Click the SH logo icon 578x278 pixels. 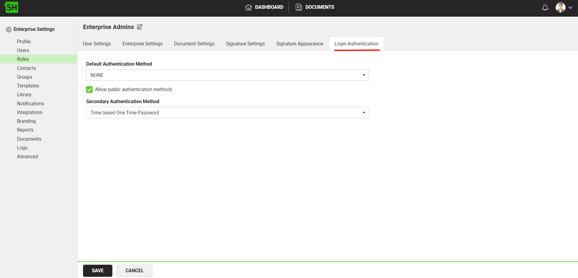pyautogui.click(x=11, y=7)
